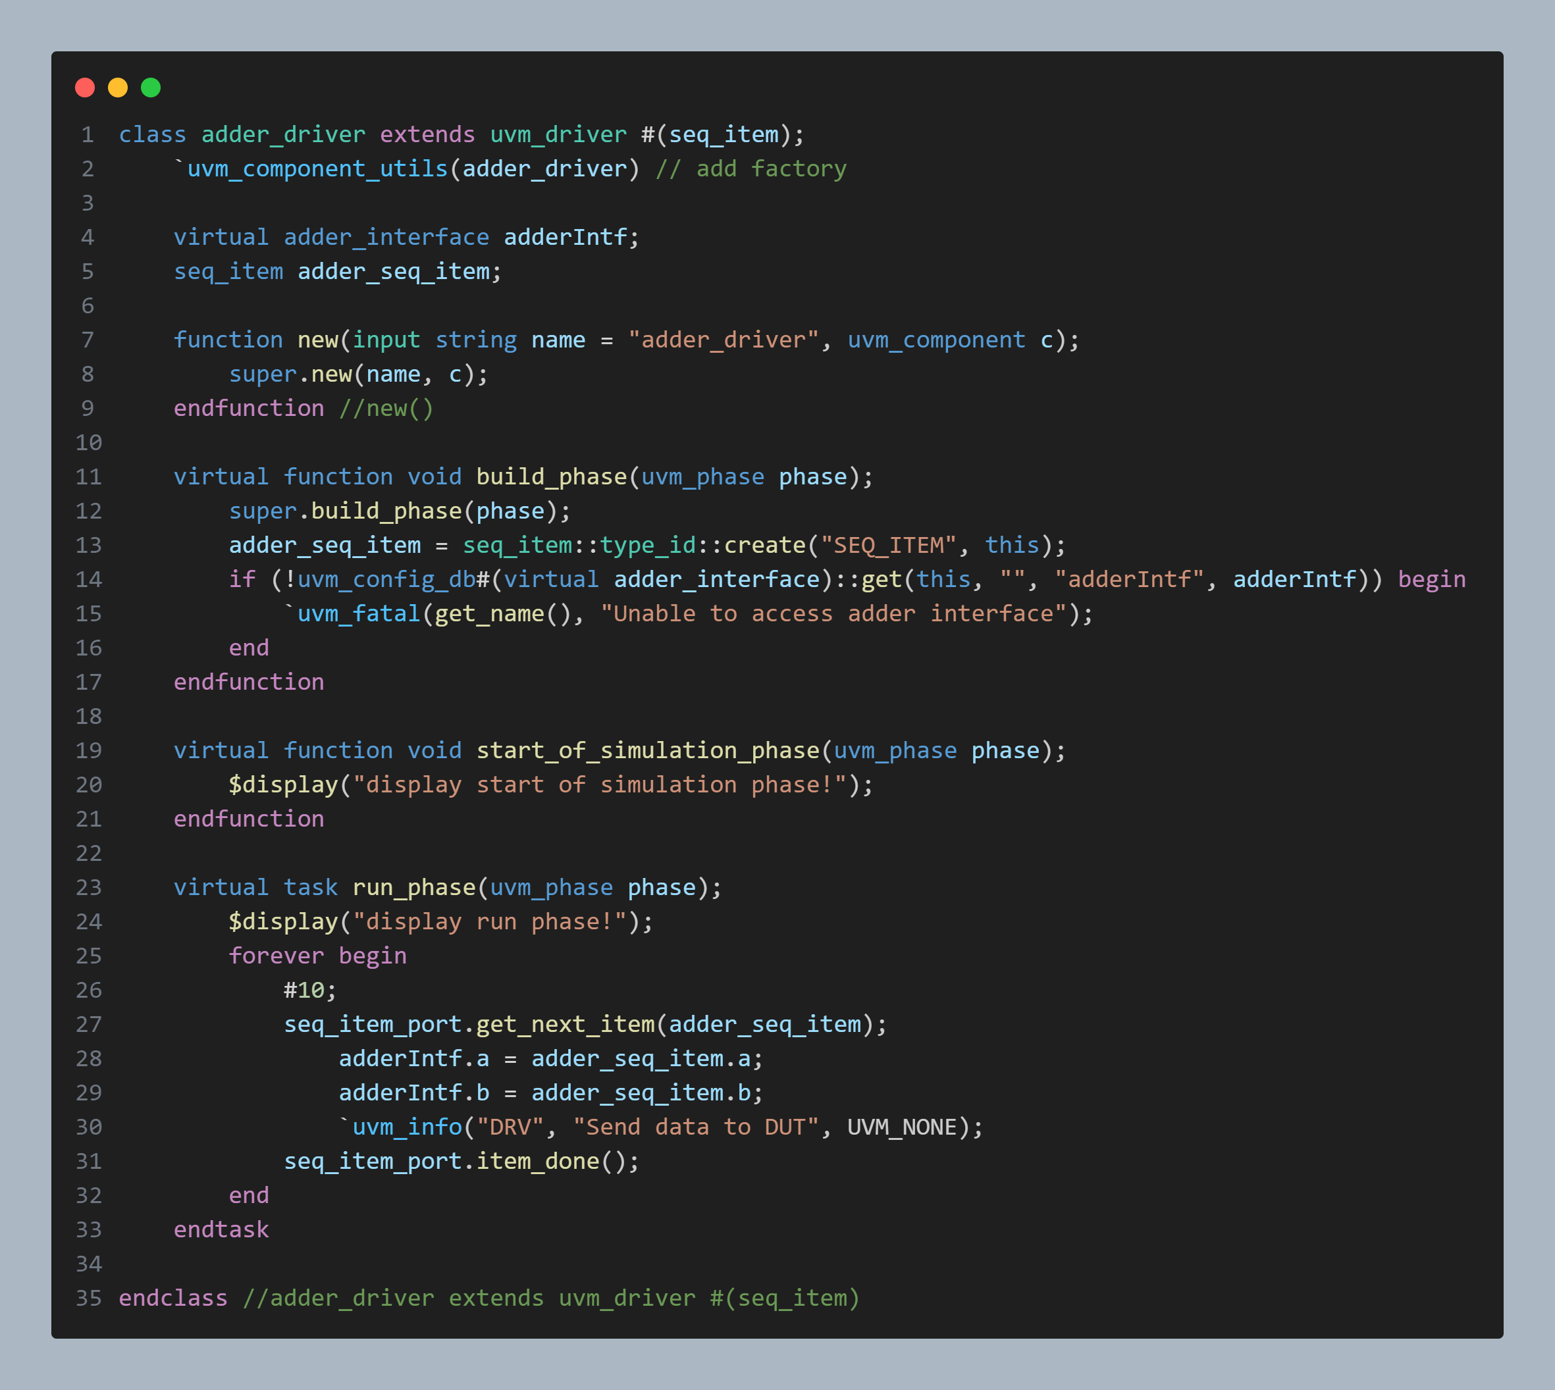Click the endtask keyword
Image resolution: width=1555 pixels, height=1390 pixels.
221,1229
